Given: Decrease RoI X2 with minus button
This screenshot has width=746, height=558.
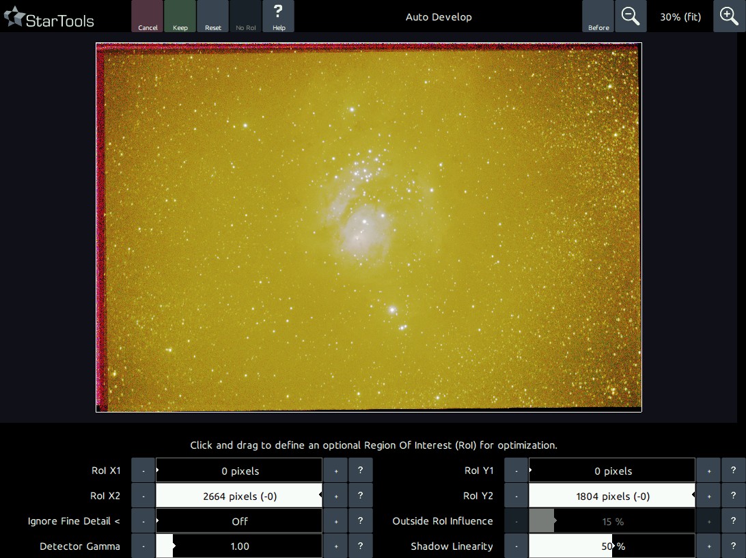Looking at the screenshot, I should (x=143, y=496).
